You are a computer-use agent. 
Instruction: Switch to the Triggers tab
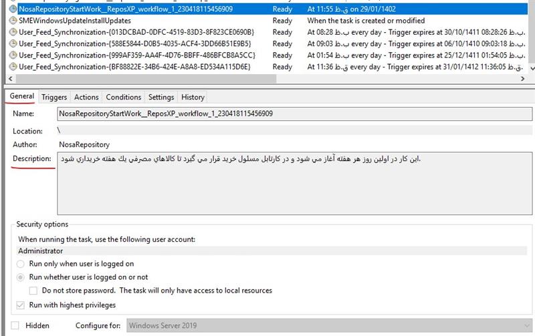54,98
